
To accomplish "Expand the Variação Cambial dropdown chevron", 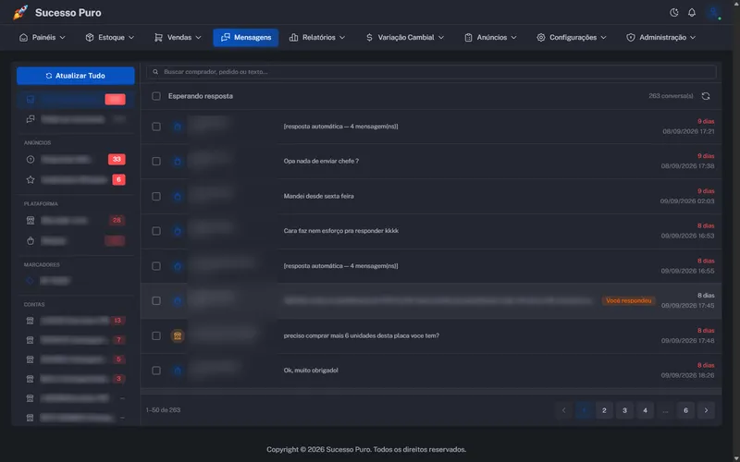I will (x=441, y=38).
